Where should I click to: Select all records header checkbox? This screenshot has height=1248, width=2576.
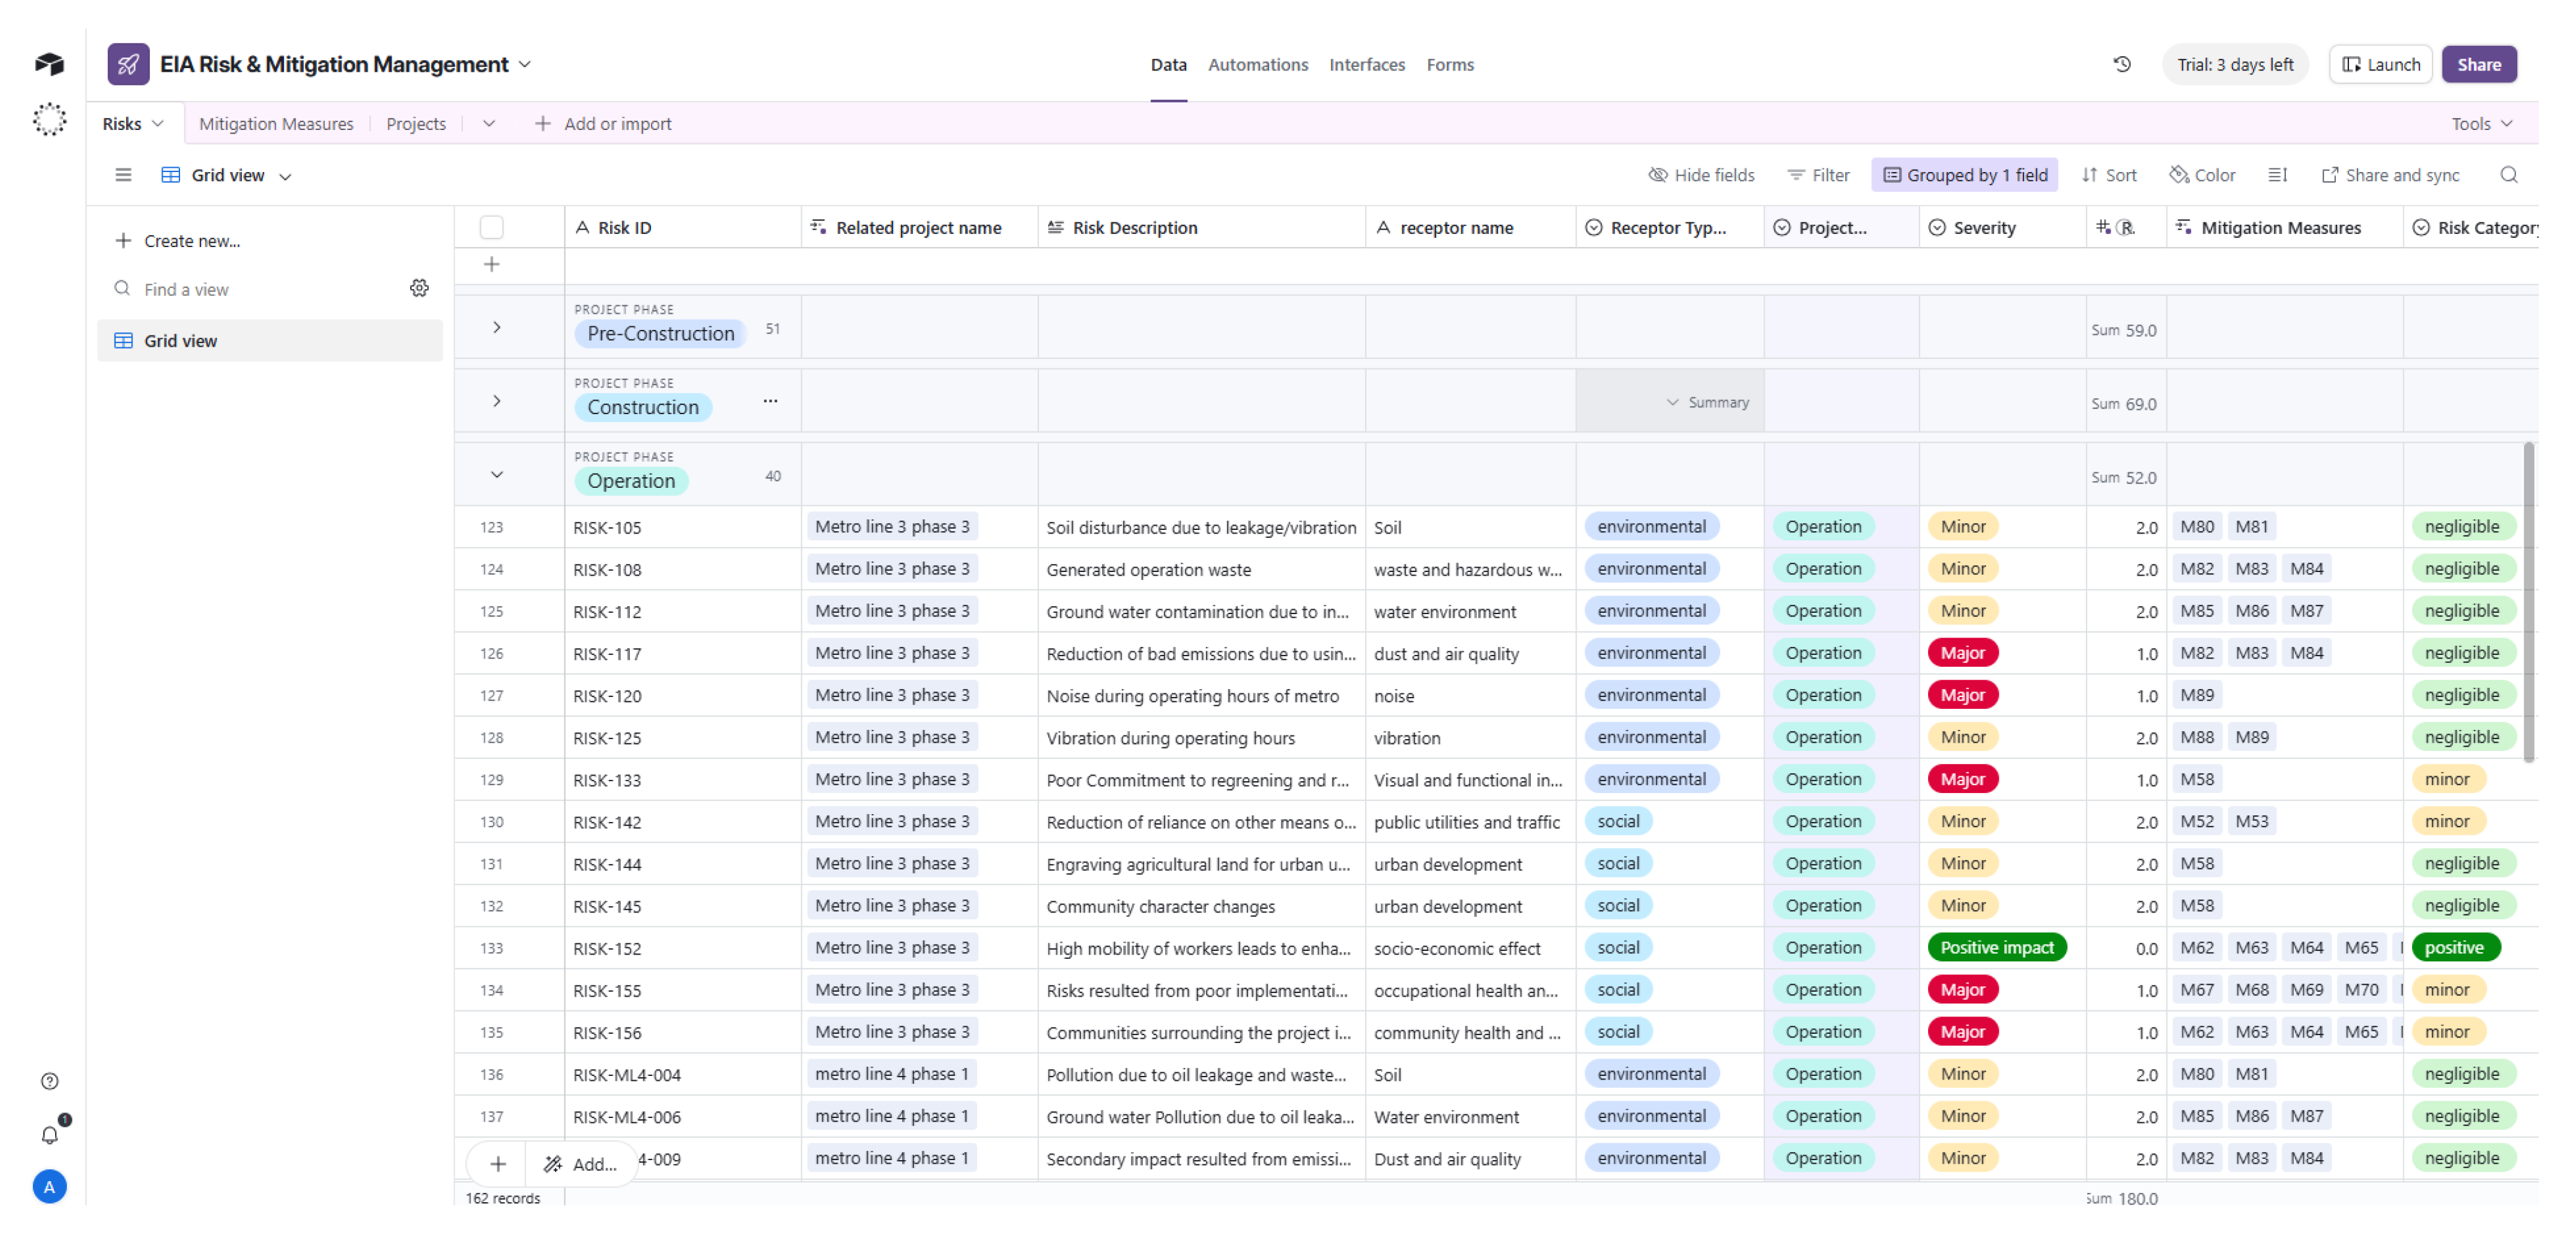[x=491, y=227]
